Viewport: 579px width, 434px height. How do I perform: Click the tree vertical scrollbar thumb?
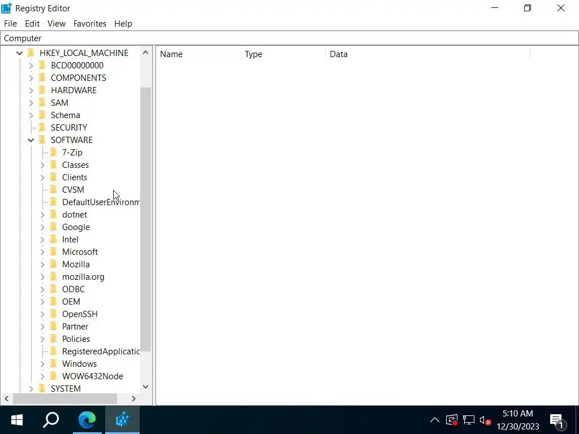tap(145, 219)
